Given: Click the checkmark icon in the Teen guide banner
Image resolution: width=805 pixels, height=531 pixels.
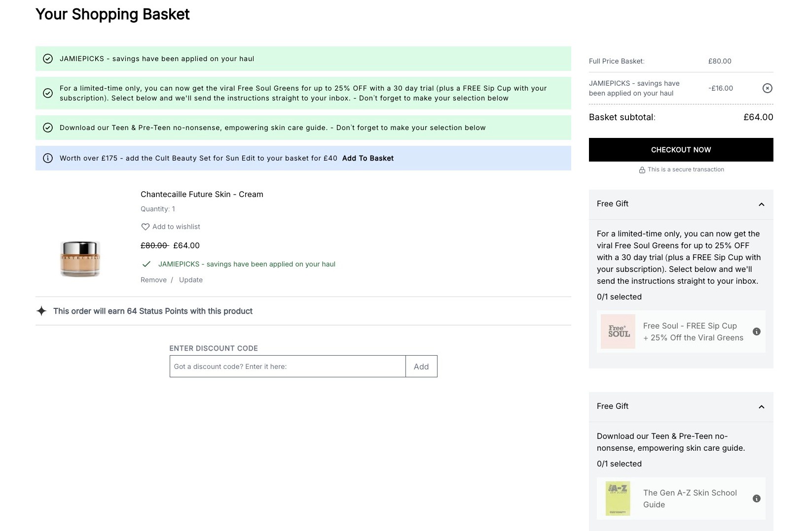Looking at the screenshot, I should (48, 128).
